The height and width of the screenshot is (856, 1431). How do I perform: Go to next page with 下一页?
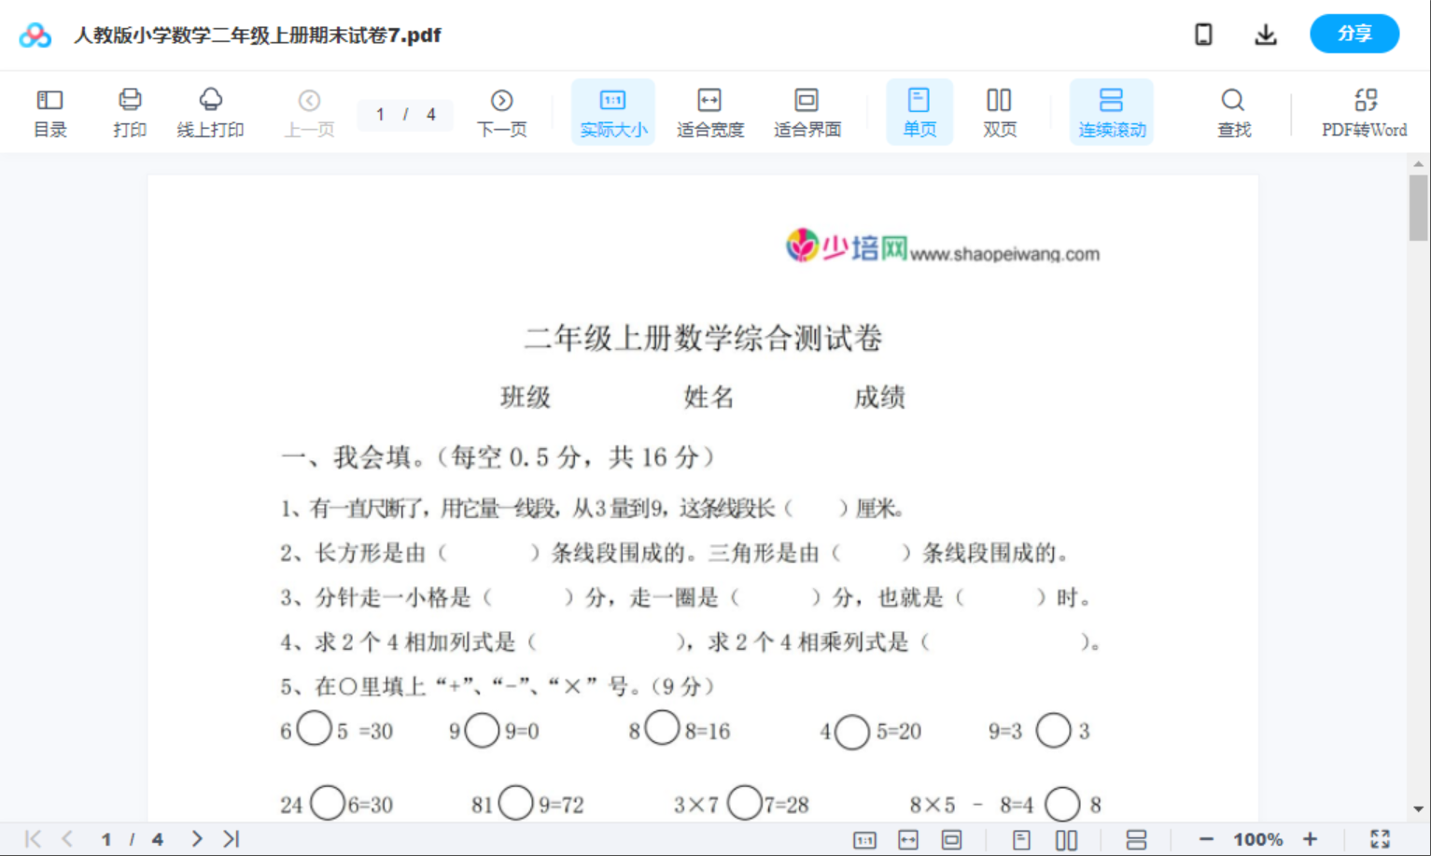point(502,111)
